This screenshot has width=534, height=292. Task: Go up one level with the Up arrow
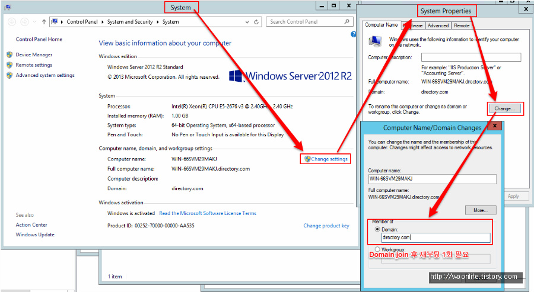[44, 22]
